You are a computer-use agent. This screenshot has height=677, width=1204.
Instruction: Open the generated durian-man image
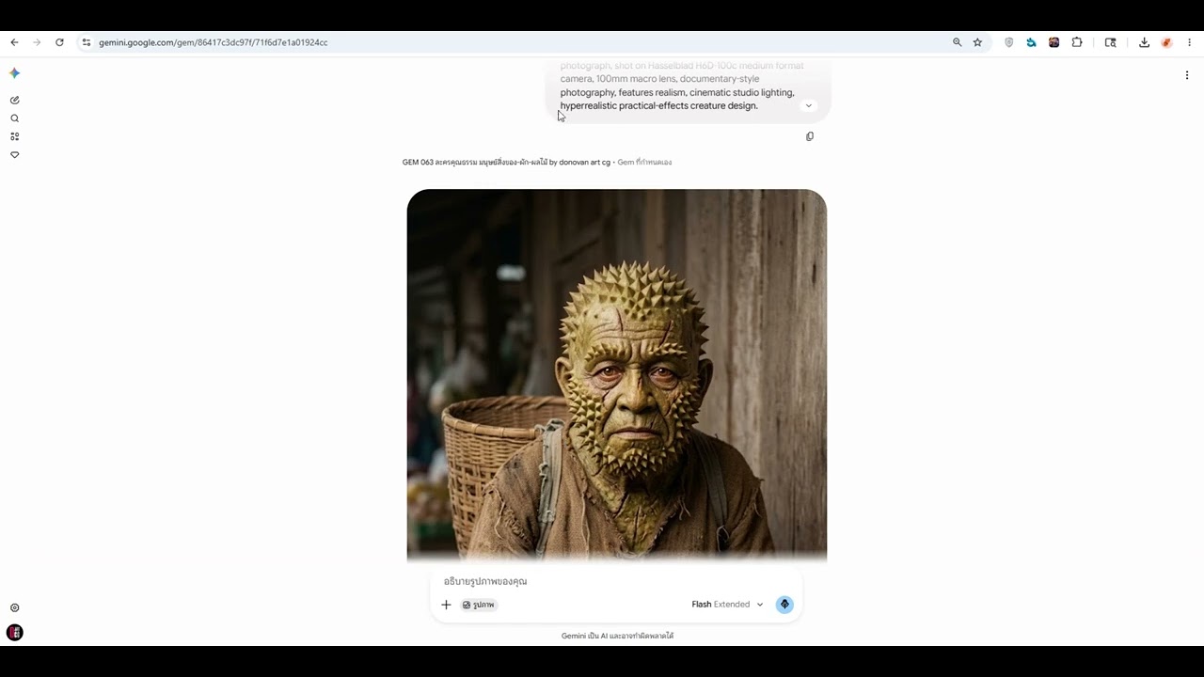[616, 376]
